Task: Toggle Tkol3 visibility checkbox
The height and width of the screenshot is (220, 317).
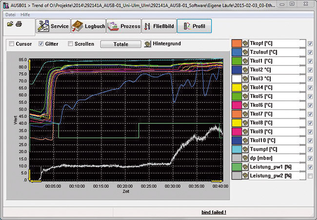Action: pyautogui.click(x=310, y=79)
